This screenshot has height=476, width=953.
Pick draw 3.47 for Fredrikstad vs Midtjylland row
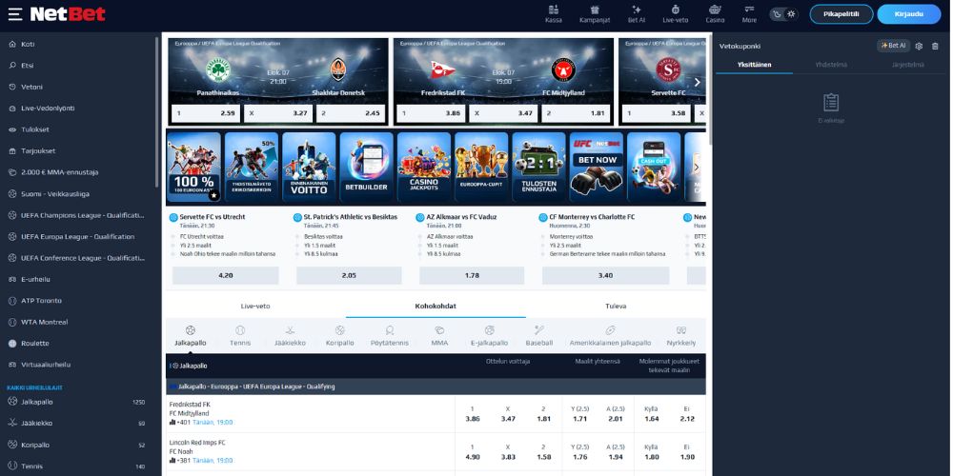[x=508, y=414]
